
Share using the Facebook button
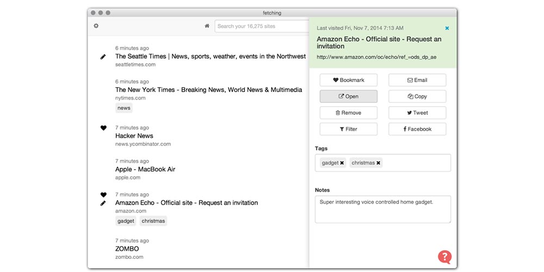tap(417, 129)
